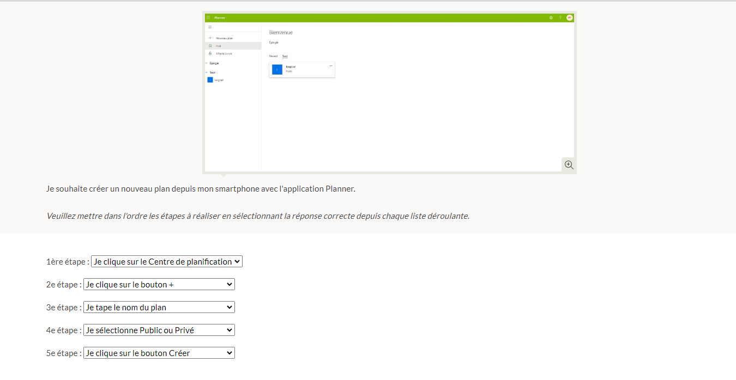Viewport: 736px width, 380px height.
Task: Switch to the Tout tab
Action: pyautogui.click(x=285, y=56)
